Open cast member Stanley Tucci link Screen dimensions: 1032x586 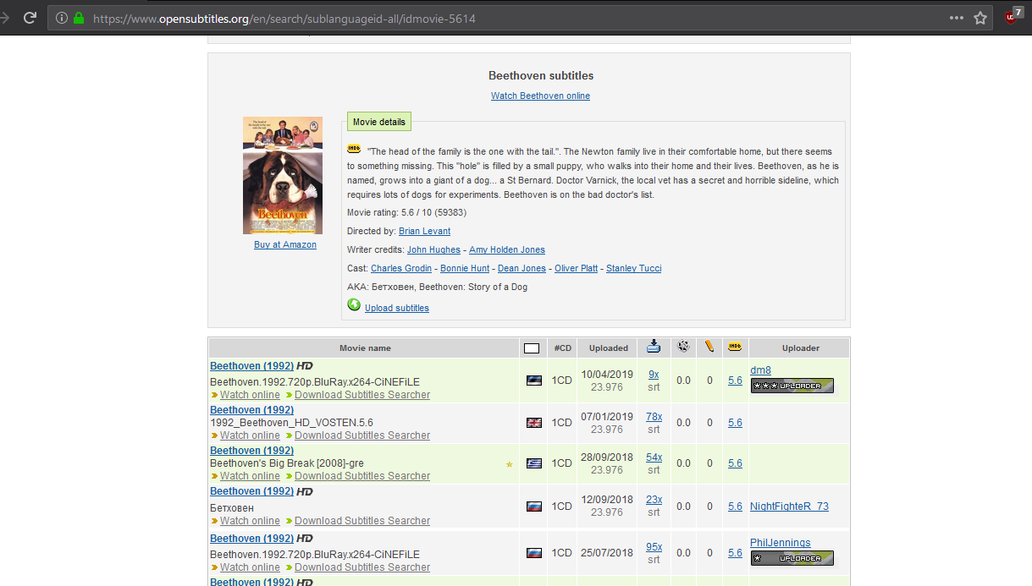click(634, 268)
